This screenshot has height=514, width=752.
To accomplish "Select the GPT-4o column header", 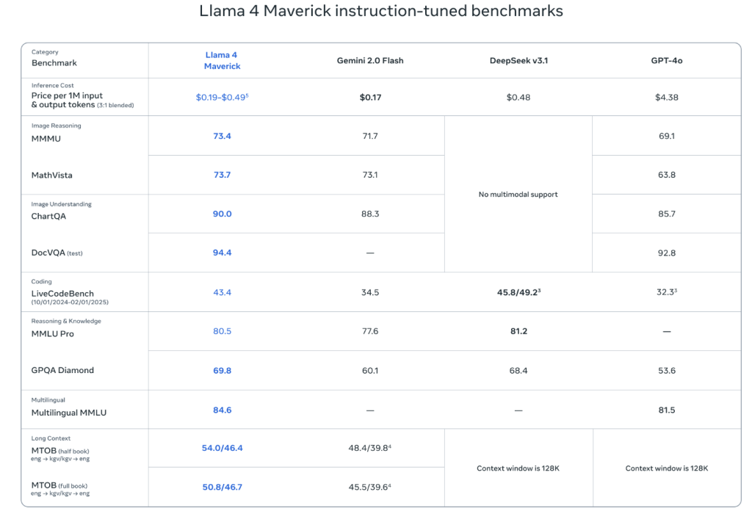I will click(x=667, y=60).
